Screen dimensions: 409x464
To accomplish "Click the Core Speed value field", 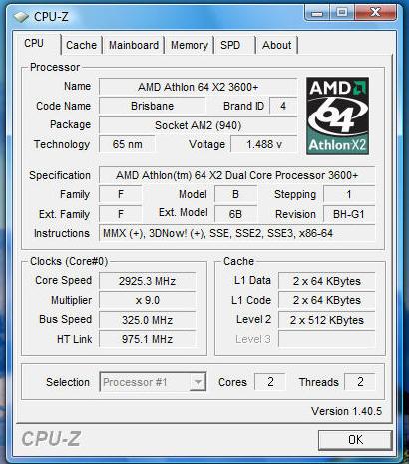I will pyautogui.click(x=147, y=281).
